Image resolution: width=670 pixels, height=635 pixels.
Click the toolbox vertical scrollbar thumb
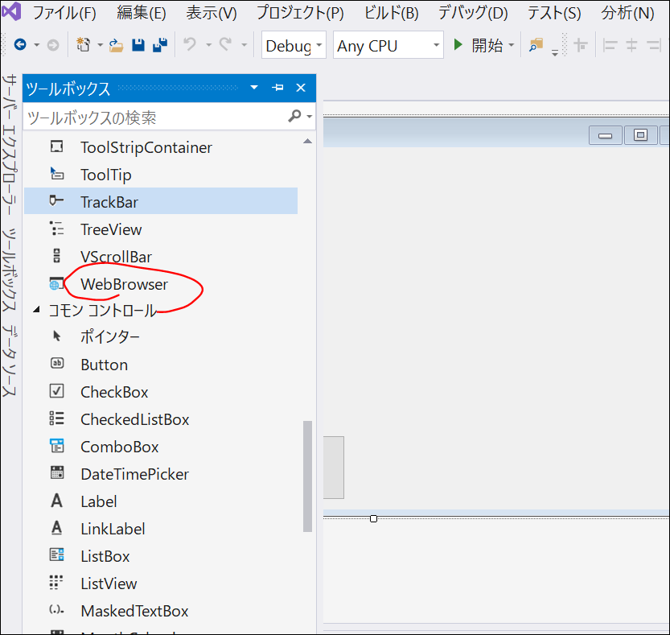coord(307,476)
